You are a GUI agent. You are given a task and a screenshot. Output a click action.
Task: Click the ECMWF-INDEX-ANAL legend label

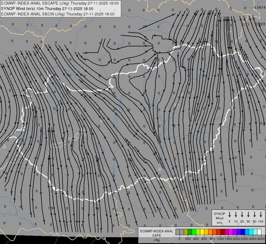pos(157,231)
